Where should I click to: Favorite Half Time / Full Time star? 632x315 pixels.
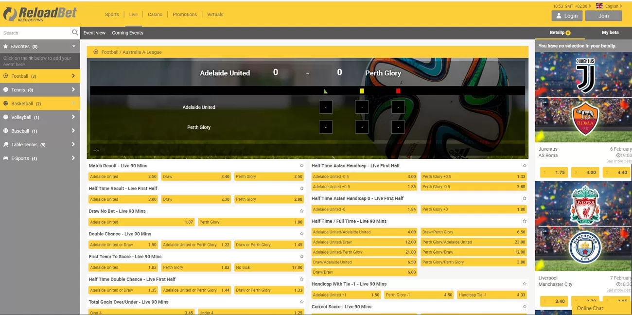(x=525, y=221)
